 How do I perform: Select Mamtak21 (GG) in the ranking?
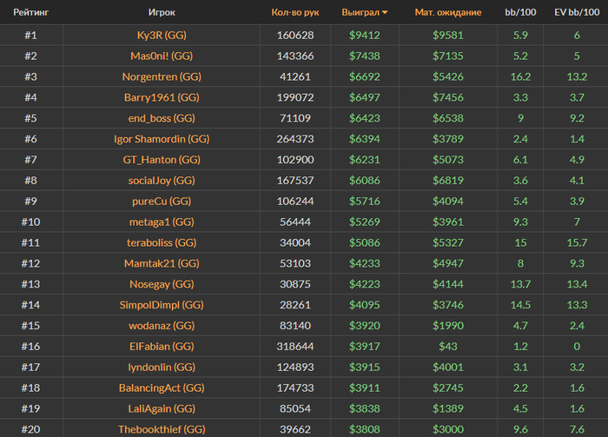162,263
